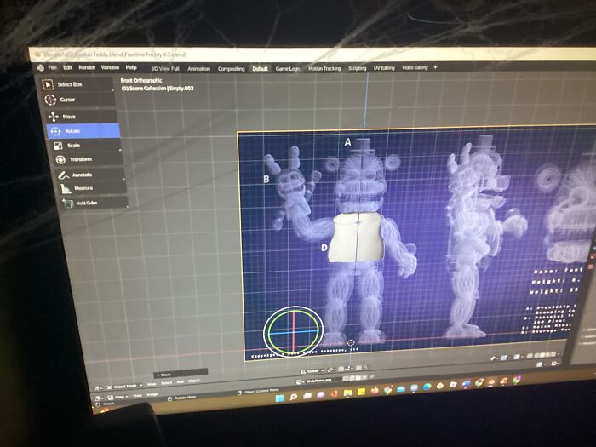Switch to the Video Editing workspace
The image size is (596, 447).
(x=415, y=67)
